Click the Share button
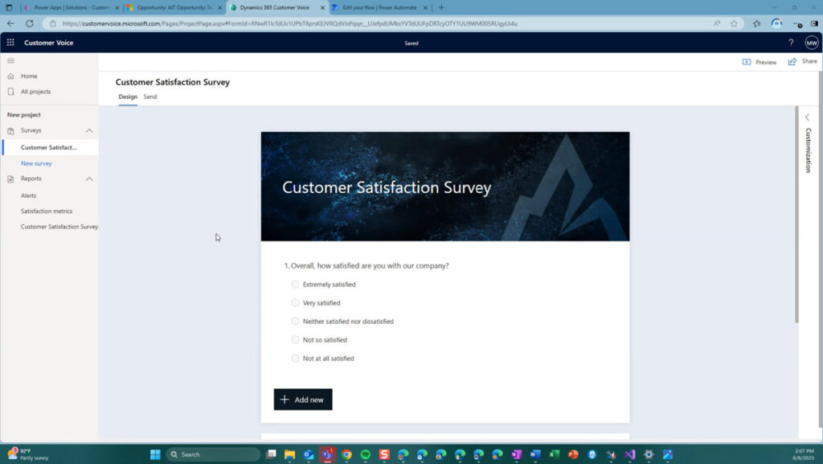The width and height of the screenshot is (823, 464). coord(802,61)
